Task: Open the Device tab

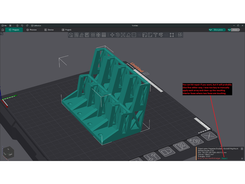Action: (x=49, y=30)
